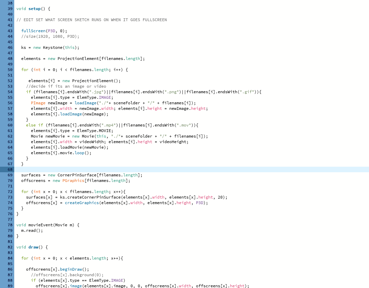Click the movie.loop() call
This screenshot has width=369, height=288.
[61, 153]
